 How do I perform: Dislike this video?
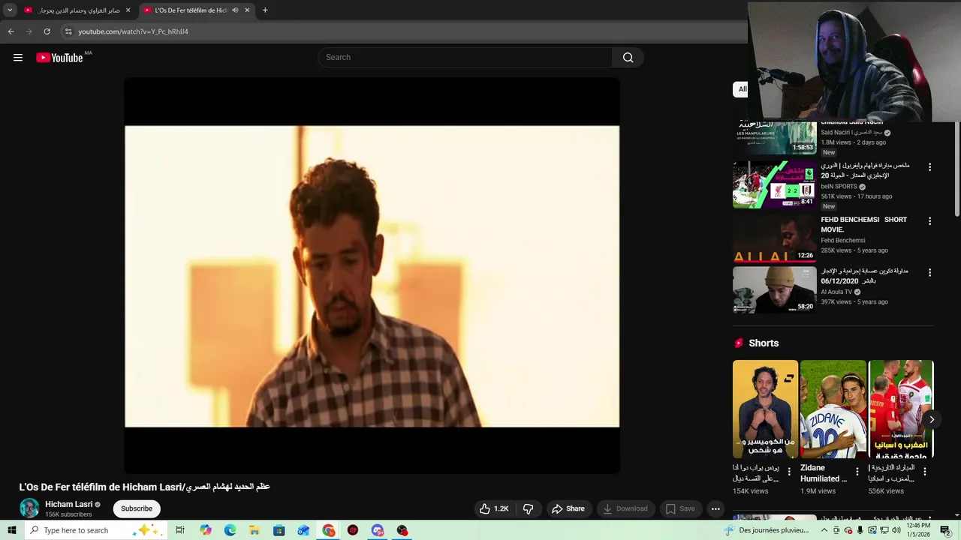coord(528,508)
